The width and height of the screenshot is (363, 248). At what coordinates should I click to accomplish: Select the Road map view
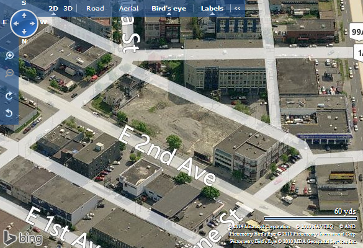(95, 9)
